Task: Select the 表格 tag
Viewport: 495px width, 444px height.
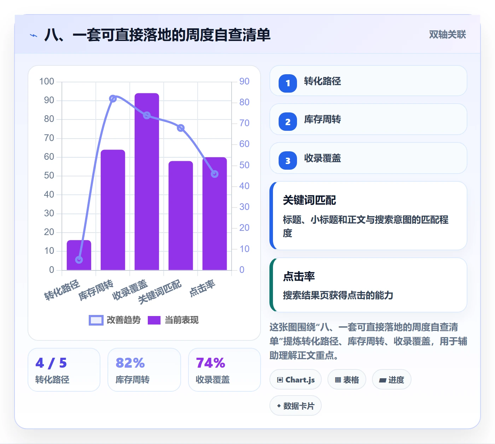Action: click(x=347, y=380)
